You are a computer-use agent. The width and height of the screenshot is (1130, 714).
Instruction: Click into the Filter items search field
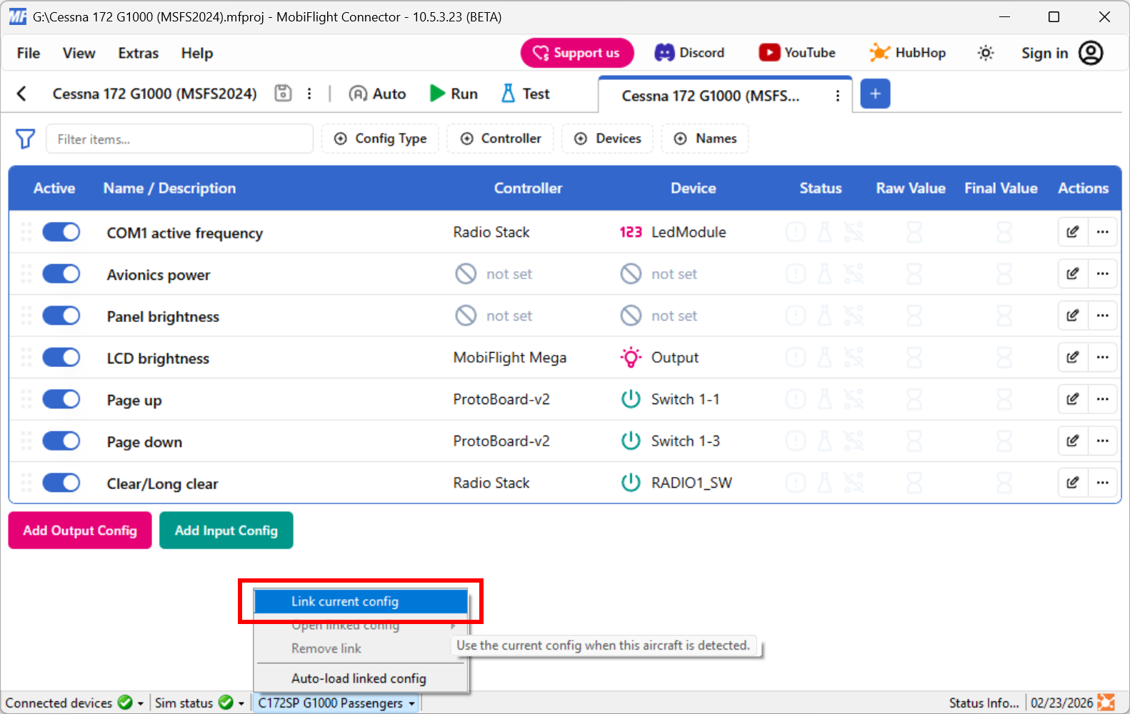pyautogui.click(x=179, y=139)
